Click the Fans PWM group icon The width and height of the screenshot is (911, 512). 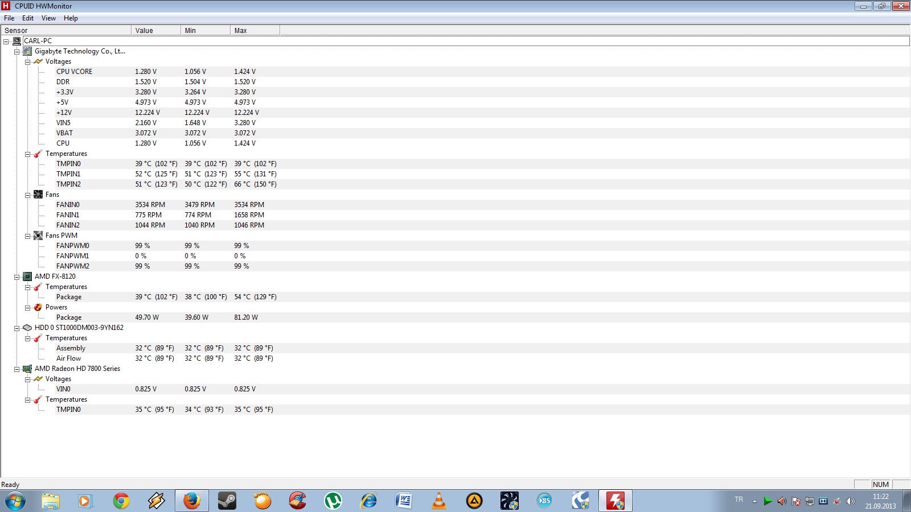click(x=38, y=236)
